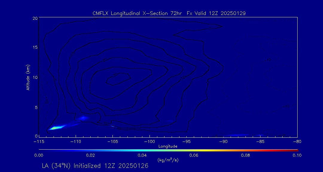Image resolution: width=323 pixels, height=172 pixels.
Task: Click the x-axis tick label "-80"
Action: [297, 142]
